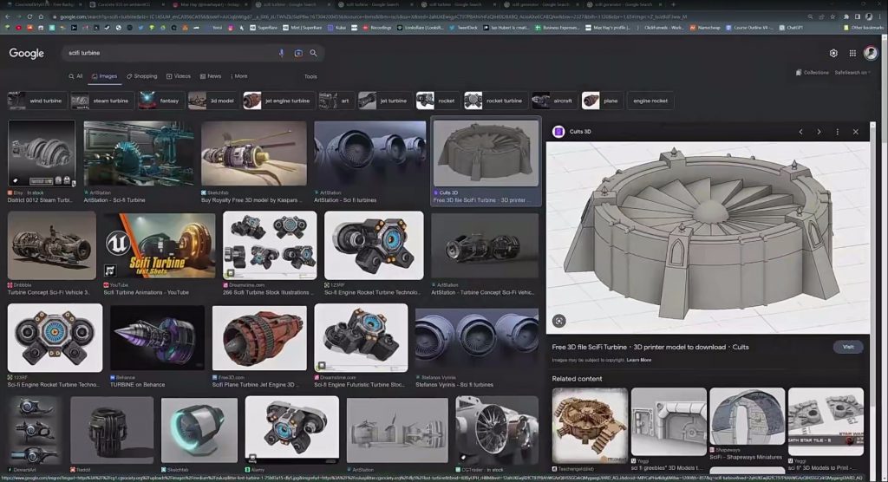
Task: Click the Free 3D file SciFi Turbine title
Action: (x=650, y=348)
